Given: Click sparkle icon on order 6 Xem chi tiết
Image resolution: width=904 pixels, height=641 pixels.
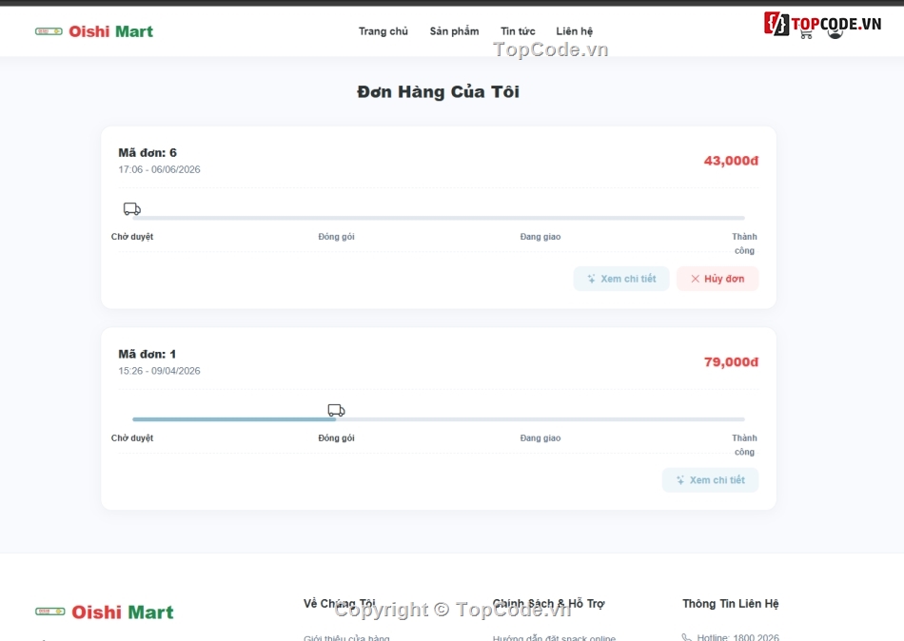Looking at the screenshot, I should pyautogui.click(x=591, y=279).
